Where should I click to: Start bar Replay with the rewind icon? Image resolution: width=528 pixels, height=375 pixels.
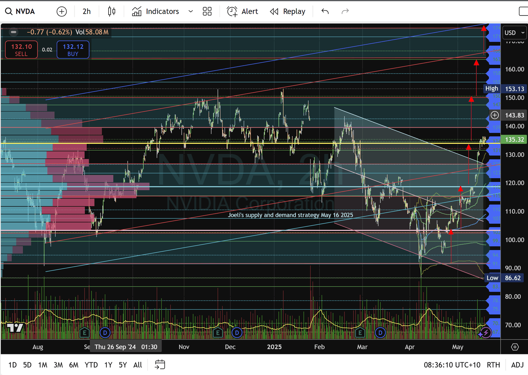coord(274,11)
